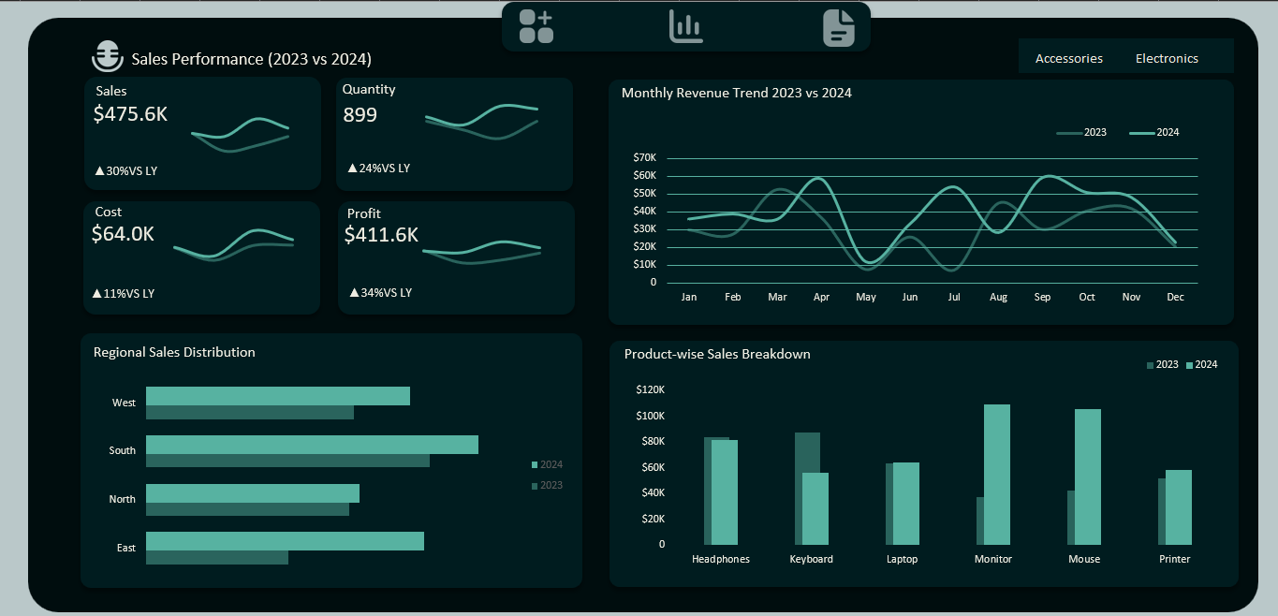Image resolution: width=1278 pixels, height=616 pixels.
Task: Click 2023 legend swatch in Product-wise Sales Breakdown
Action: (x=1151, y=365)
